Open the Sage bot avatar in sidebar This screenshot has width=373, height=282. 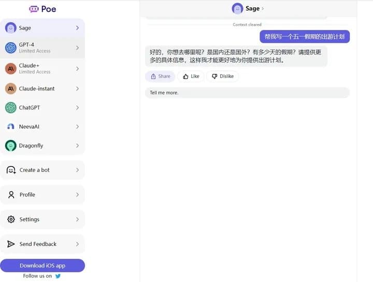[x=11, y=28]
